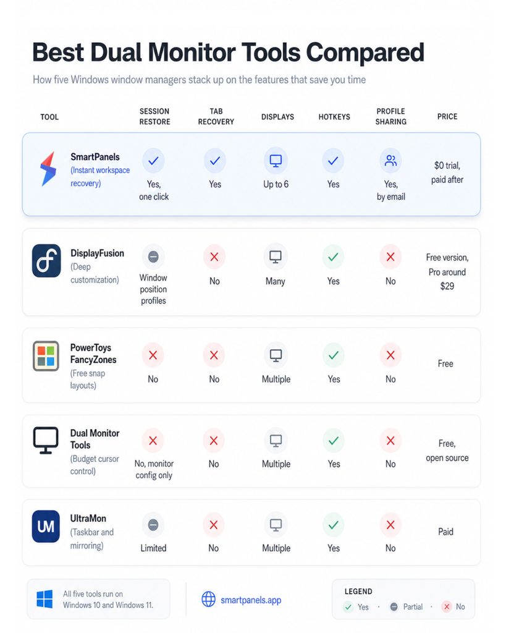Image resolution: width=506 pixels, height=633 pixels.
Task: Click the Dual Monitor Tools monitor logo
Action: tap(46, 440)
